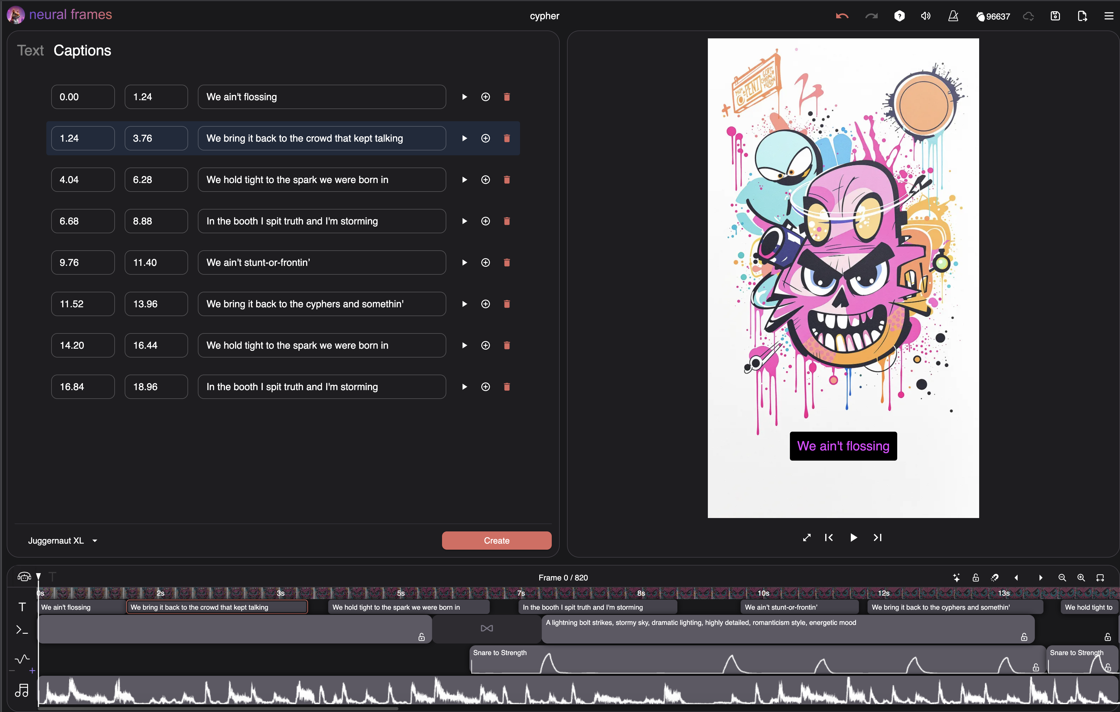Expand the caption track disclosure triangle
The width and height of the screenshot is (1120, 712).
[39, 576]
